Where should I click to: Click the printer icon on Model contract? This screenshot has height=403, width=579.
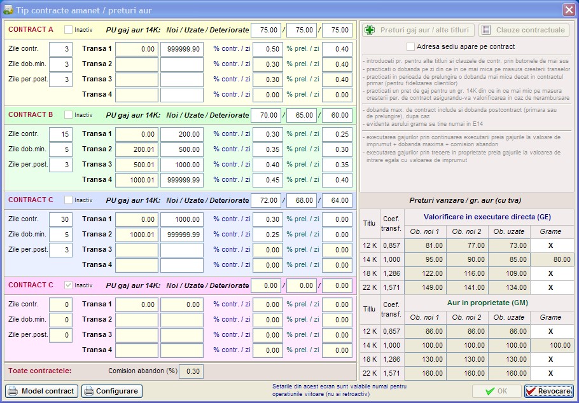pos(13,391)
